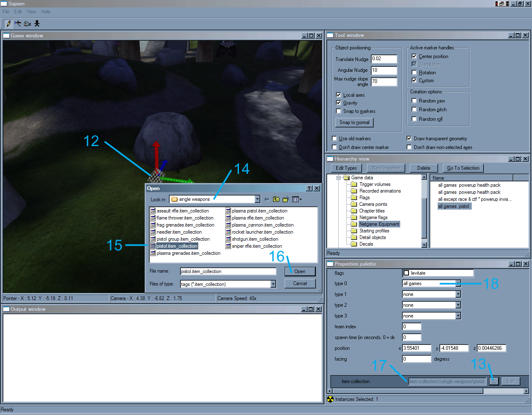
Task: Open the View Menu icon in Open dialog
Action: pos(297,200)
